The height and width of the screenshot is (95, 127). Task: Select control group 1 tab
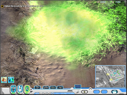[x=38, y=93]
